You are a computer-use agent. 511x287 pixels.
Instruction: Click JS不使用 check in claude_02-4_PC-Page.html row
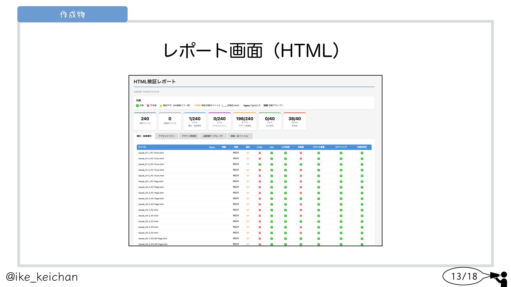coord(285,199)
